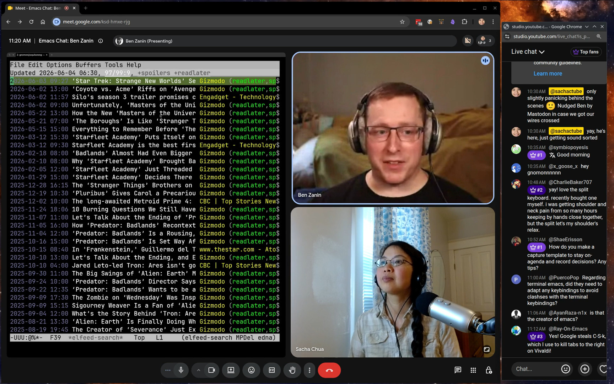Open Emacs Help menu in shared screen
614x384 pixels.
click(134, 65)
